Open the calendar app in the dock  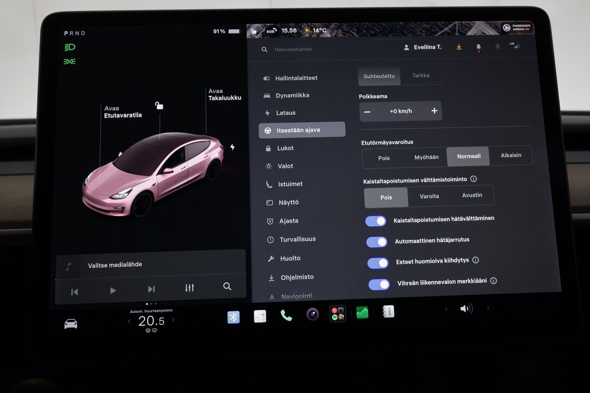pyautogui.click(x=260, y=316)
